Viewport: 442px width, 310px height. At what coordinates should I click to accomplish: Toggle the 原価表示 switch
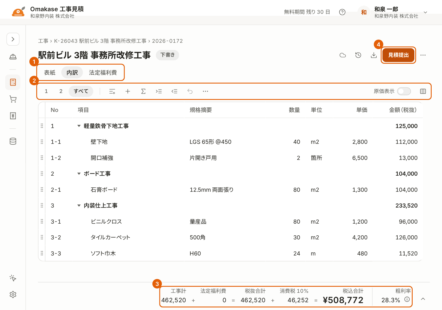[x=404, y=91]
